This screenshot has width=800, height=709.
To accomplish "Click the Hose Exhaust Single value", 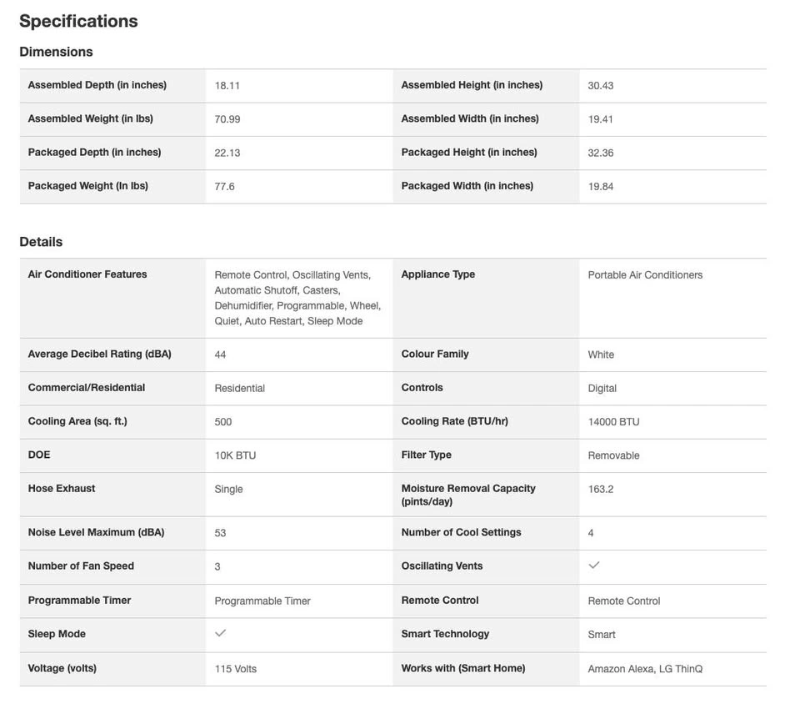I will (228, 490).
